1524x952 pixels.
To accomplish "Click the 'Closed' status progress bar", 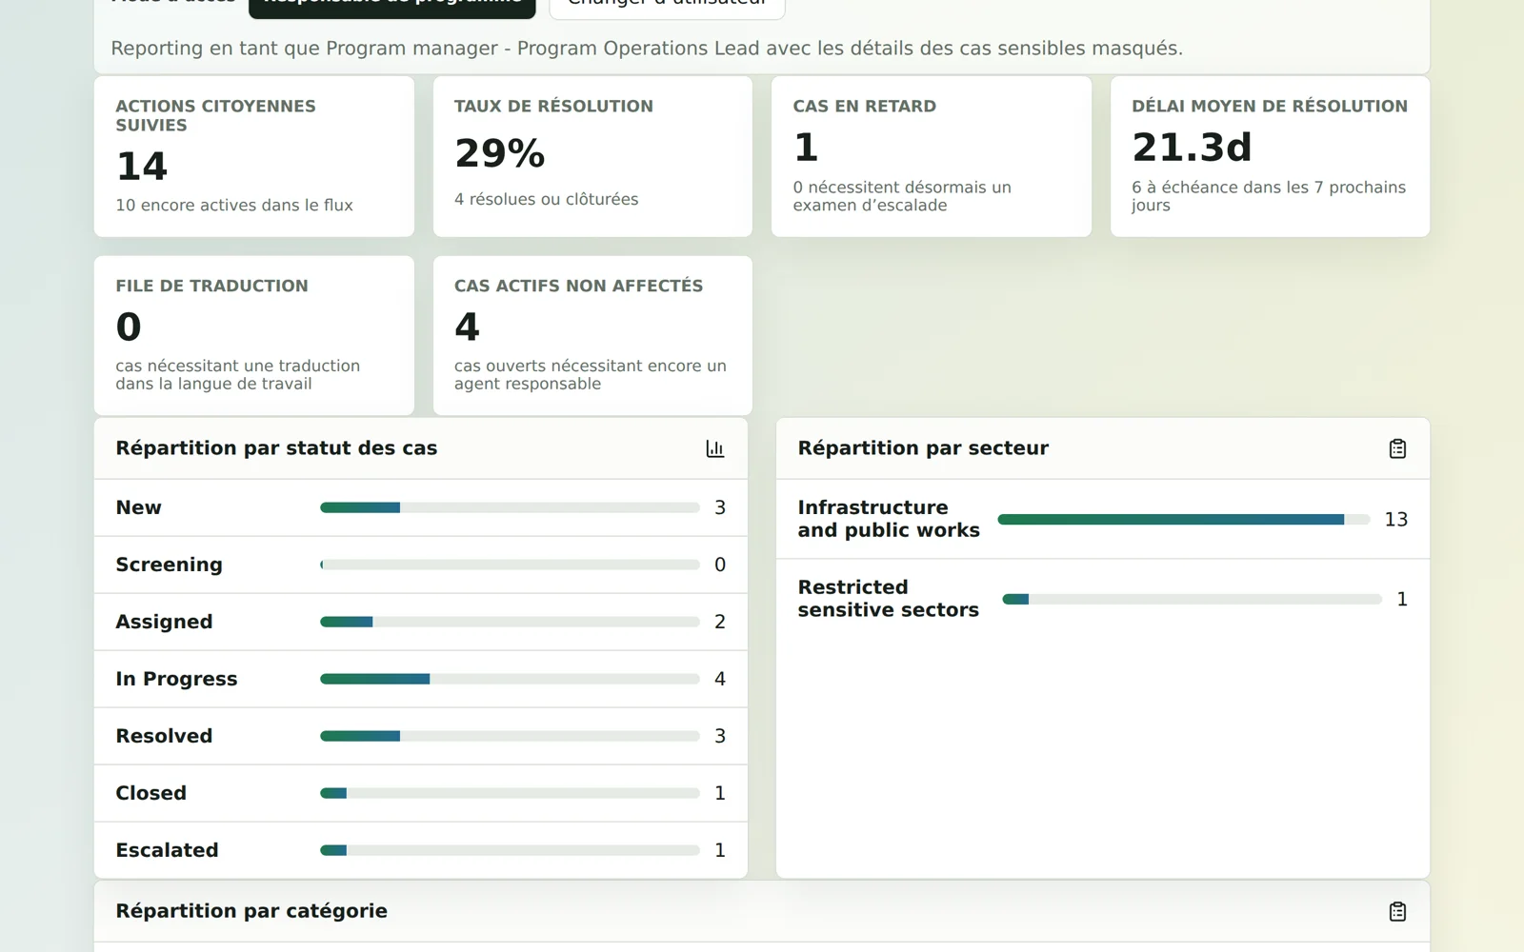I will [x=510, y=793].
